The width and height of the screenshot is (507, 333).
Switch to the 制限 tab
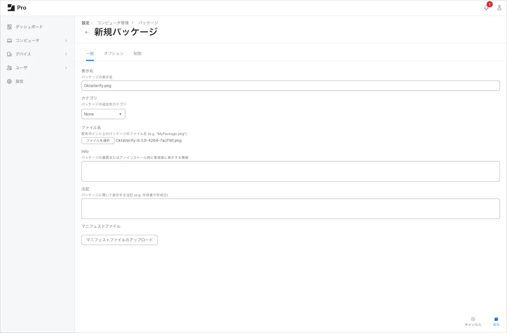[x=137, y=54]
